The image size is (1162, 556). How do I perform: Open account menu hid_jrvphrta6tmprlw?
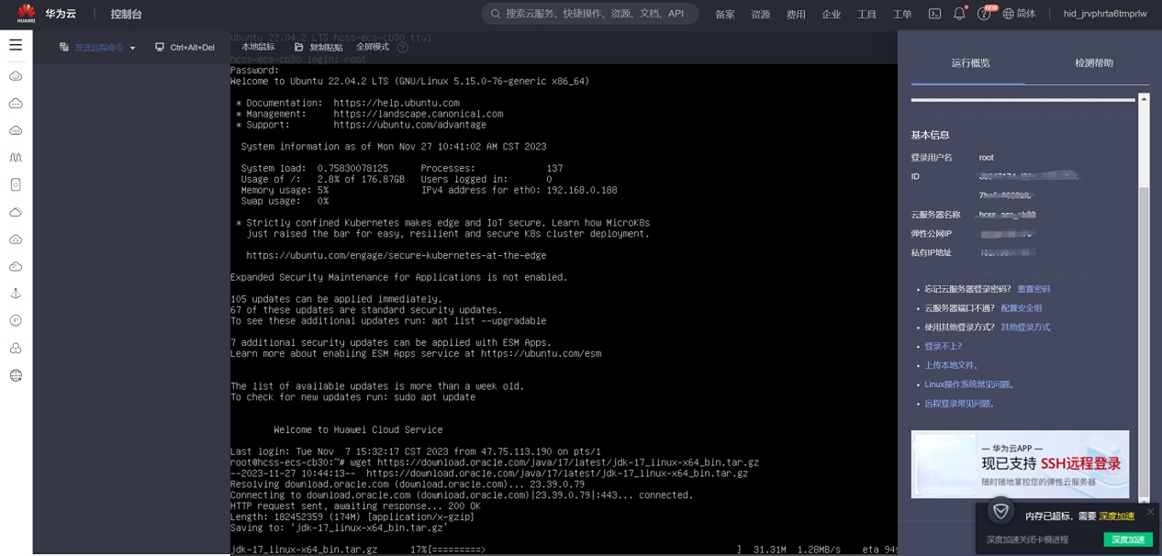point(1105,14)
